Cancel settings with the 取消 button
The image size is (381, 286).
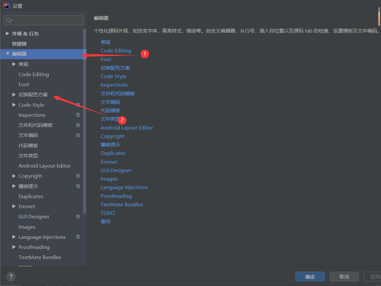click(344, 277)
